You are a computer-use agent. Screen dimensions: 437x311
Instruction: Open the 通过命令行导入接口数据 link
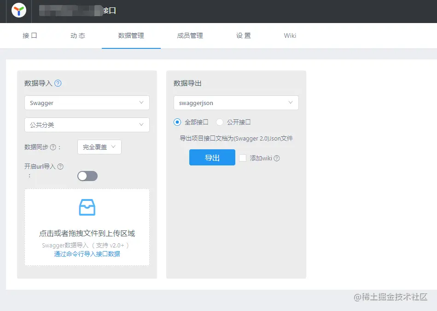87,254
